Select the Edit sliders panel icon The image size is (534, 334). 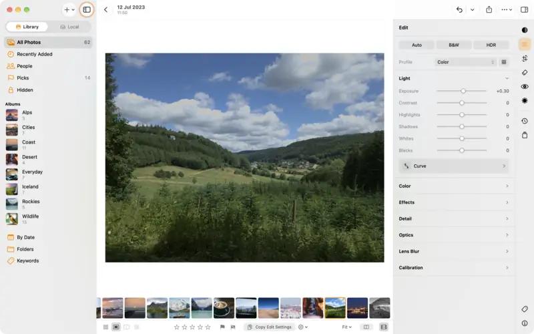525,44
